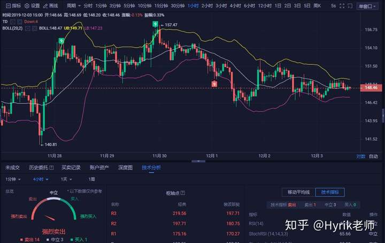Select the 30分钟 timeframe
Screen dimensions: 385x243
pos(178,6)
